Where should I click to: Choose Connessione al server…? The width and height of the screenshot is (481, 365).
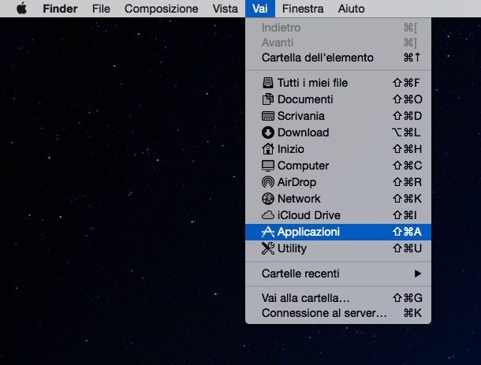[x=338, y=313]
